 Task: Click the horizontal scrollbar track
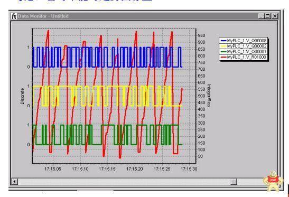point(124,182)
